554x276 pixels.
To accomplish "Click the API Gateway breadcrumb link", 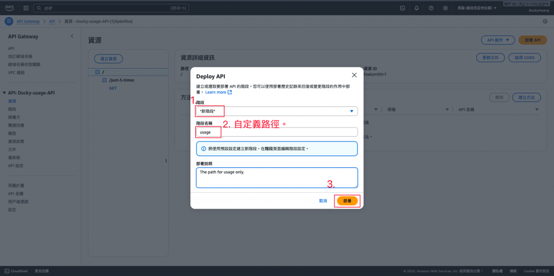I will coord(28,22).
